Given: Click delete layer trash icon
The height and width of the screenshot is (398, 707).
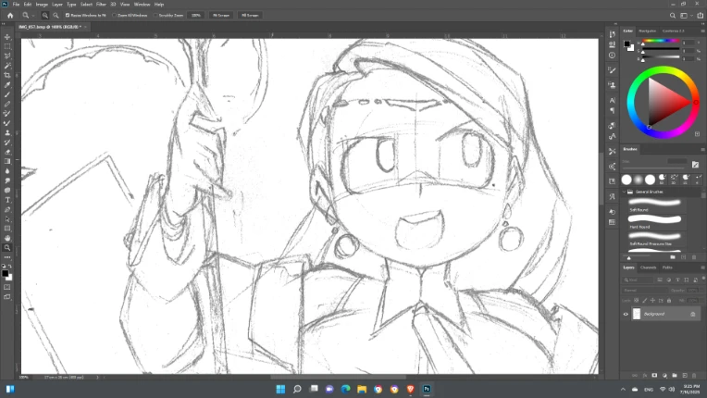Looking at the screenshot, I should coord(694,376).
